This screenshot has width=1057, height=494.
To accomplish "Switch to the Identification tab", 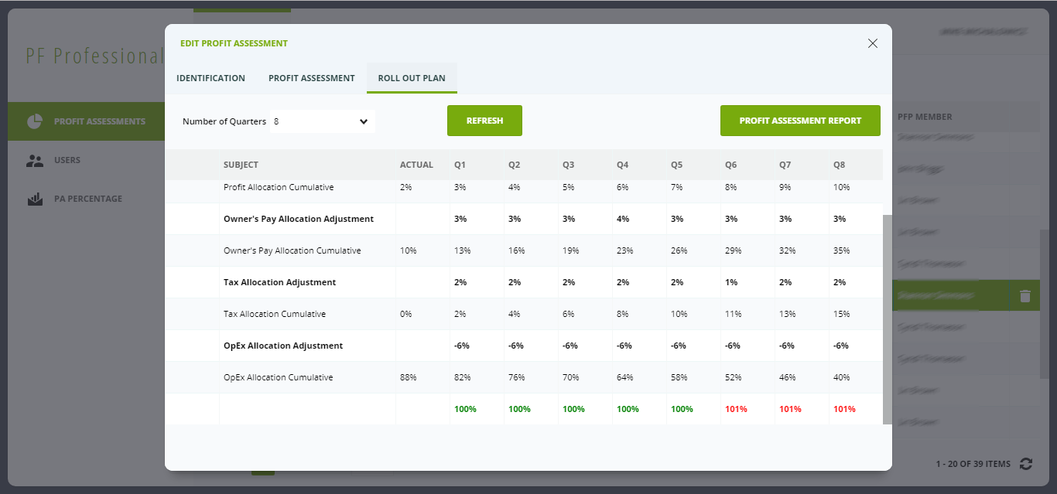I will click(210, 77).
